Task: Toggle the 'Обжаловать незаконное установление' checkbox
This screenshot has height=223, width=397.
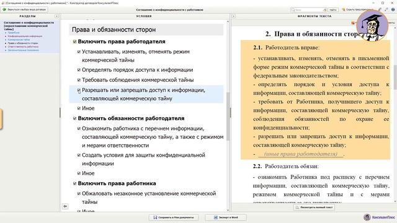Action: tap(79, 193)
